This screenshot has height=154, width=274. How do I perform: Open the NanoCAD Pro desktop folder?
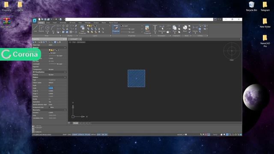coord(265,41)
